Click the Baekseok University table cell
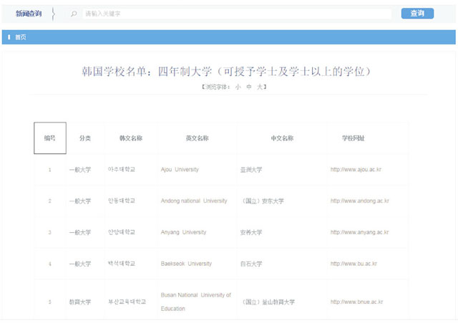 186,264
